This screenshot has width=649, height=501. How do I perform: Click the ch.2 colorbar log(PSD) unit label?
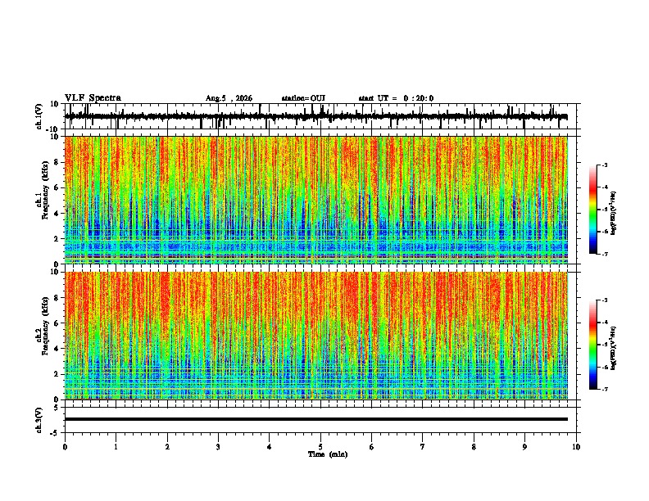click(x=614, y=348)
